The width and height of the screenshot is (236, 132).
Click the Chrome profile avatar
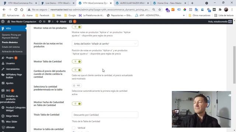226,10
